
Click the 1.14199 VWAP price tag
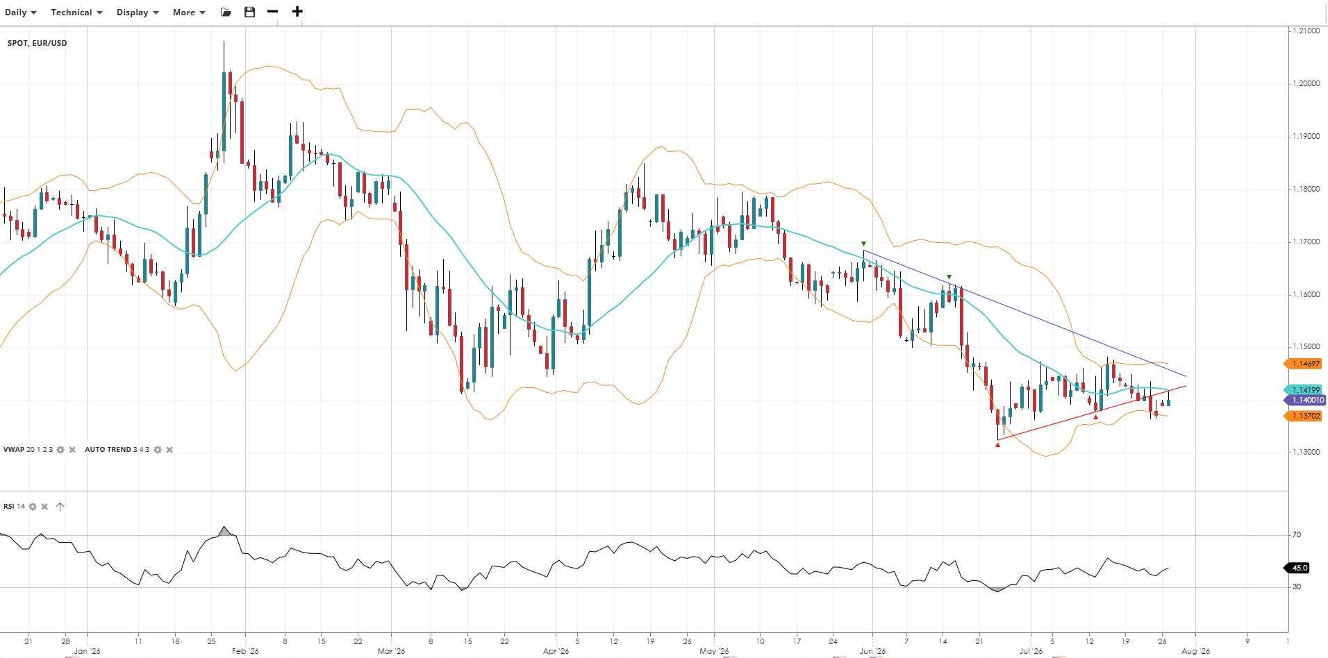[1304, 390]
